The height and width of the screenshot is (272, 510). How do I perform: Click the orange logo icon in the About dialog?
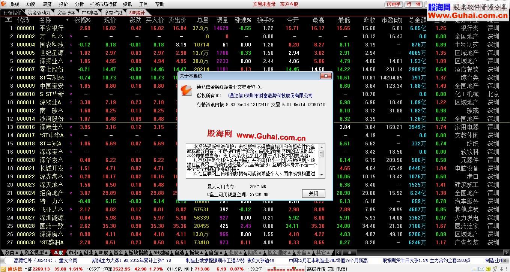[x=187, y=90]
